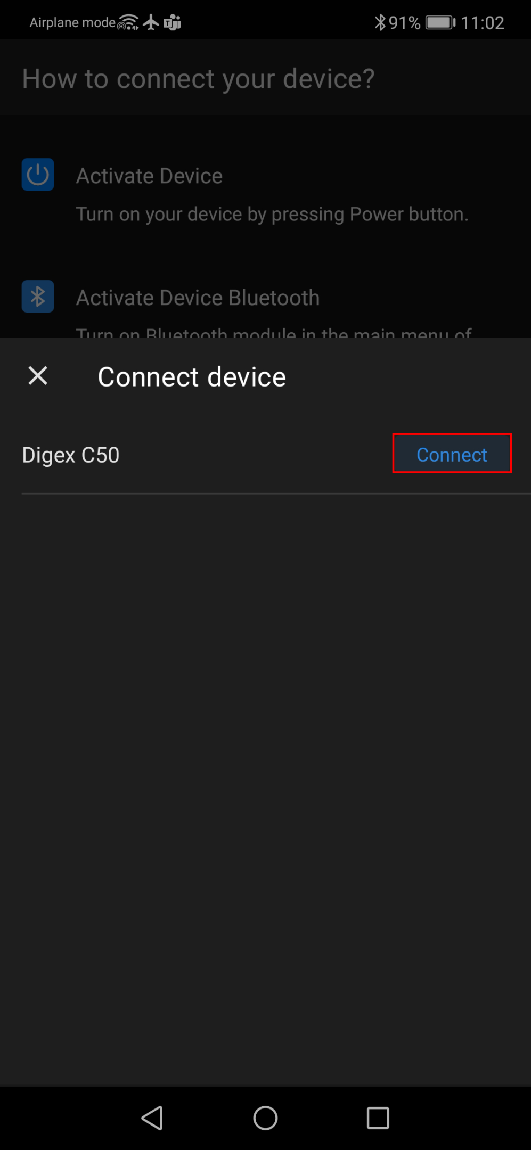Tap the Wi-Fi status bar icon
Viewport: 531px width, 1150px height.
128,22
